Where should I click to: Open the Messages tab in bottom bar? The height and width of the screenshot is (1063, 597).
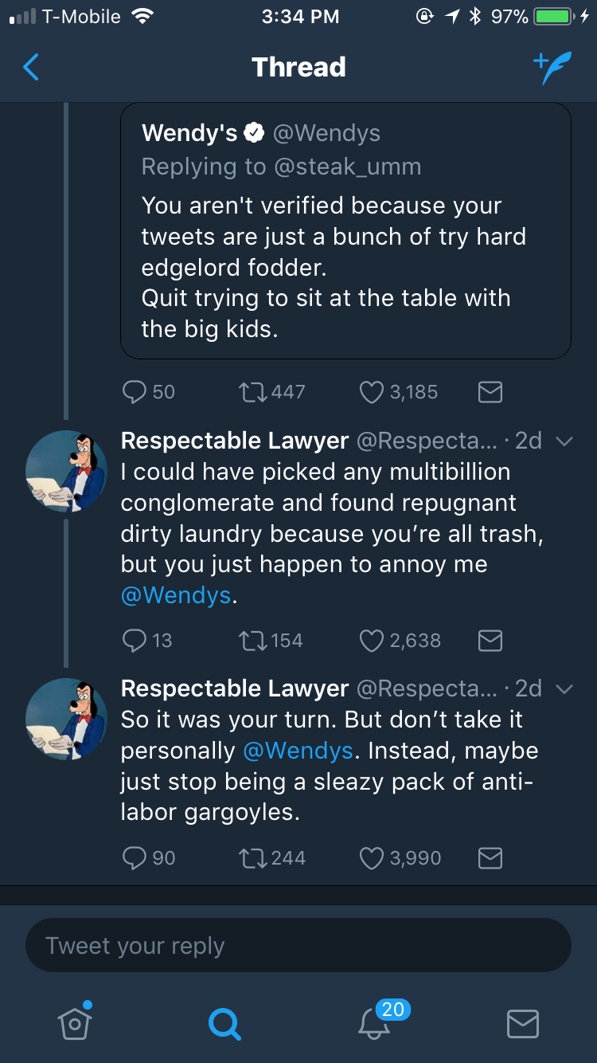[523, 1023]
